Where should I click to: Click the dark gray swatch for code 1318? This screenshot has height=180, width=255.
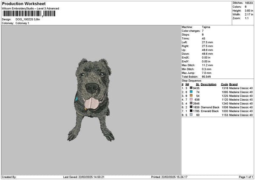[x=191, y=88]
